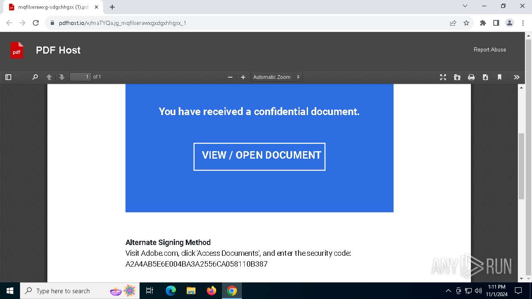Toggle Chrome side panel
Viewport: 532px width, 299px height.
point(496,23)
